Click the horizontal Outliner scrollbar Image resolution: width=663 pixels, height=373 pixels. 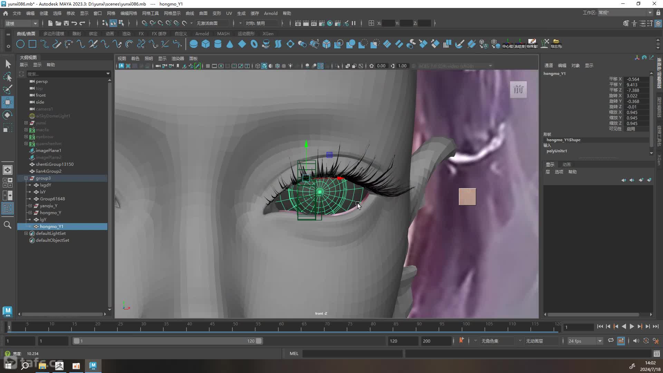[62, 314]
